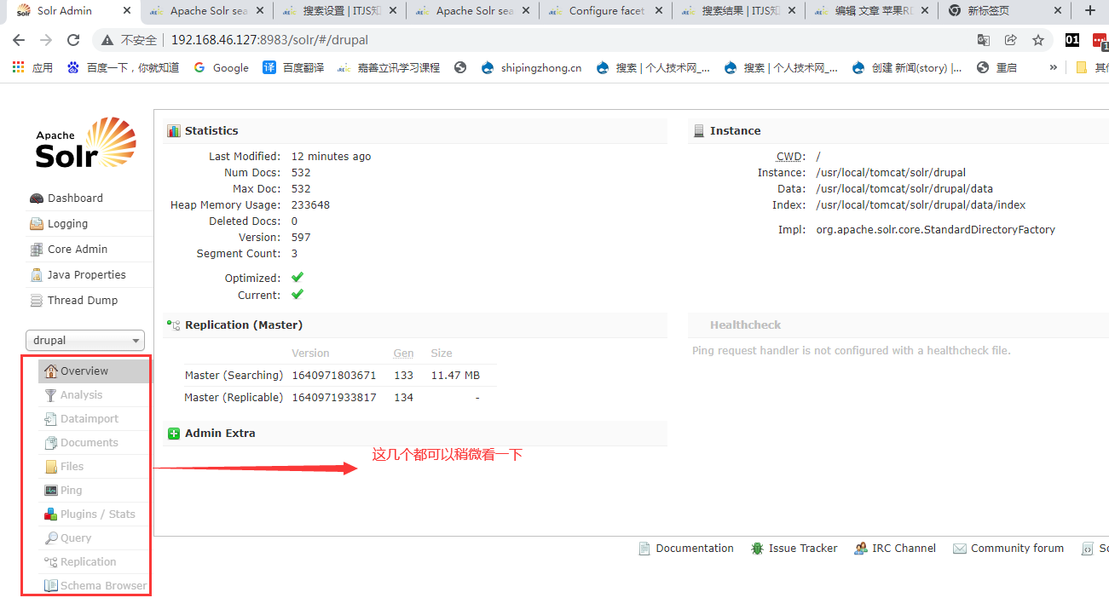
Task: Click the Admin Extra section header
Action: pyautogui.click(x=415, y=434)
